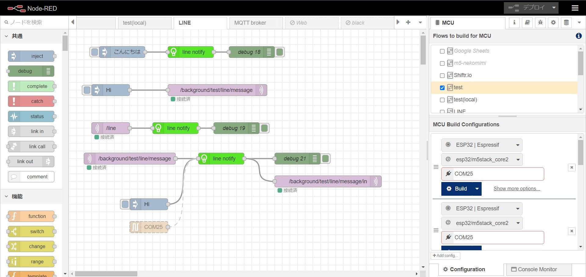Uncheck the test flow for MCU build
The image size is (586, 277).
coord(442,88)
